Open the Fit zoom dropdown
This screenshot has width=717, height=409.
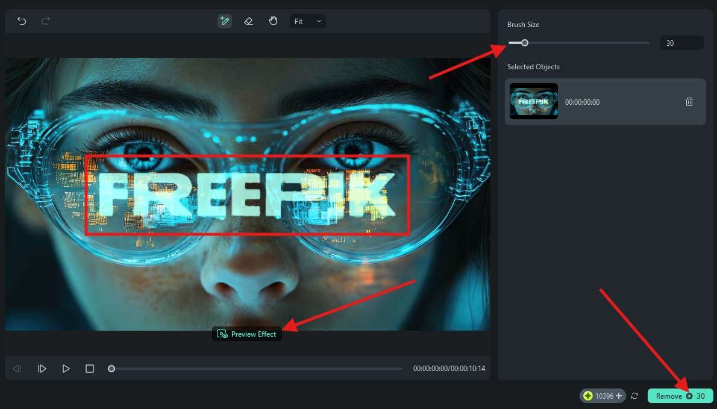point(308,21)
